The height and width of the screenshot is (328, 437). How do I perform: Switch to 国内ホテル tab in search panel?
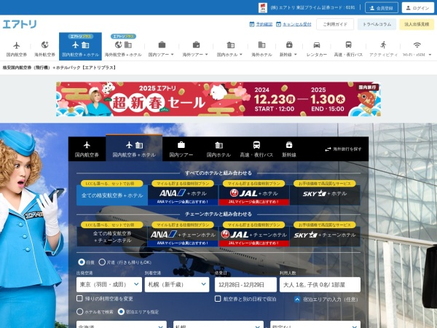(219, 149)
